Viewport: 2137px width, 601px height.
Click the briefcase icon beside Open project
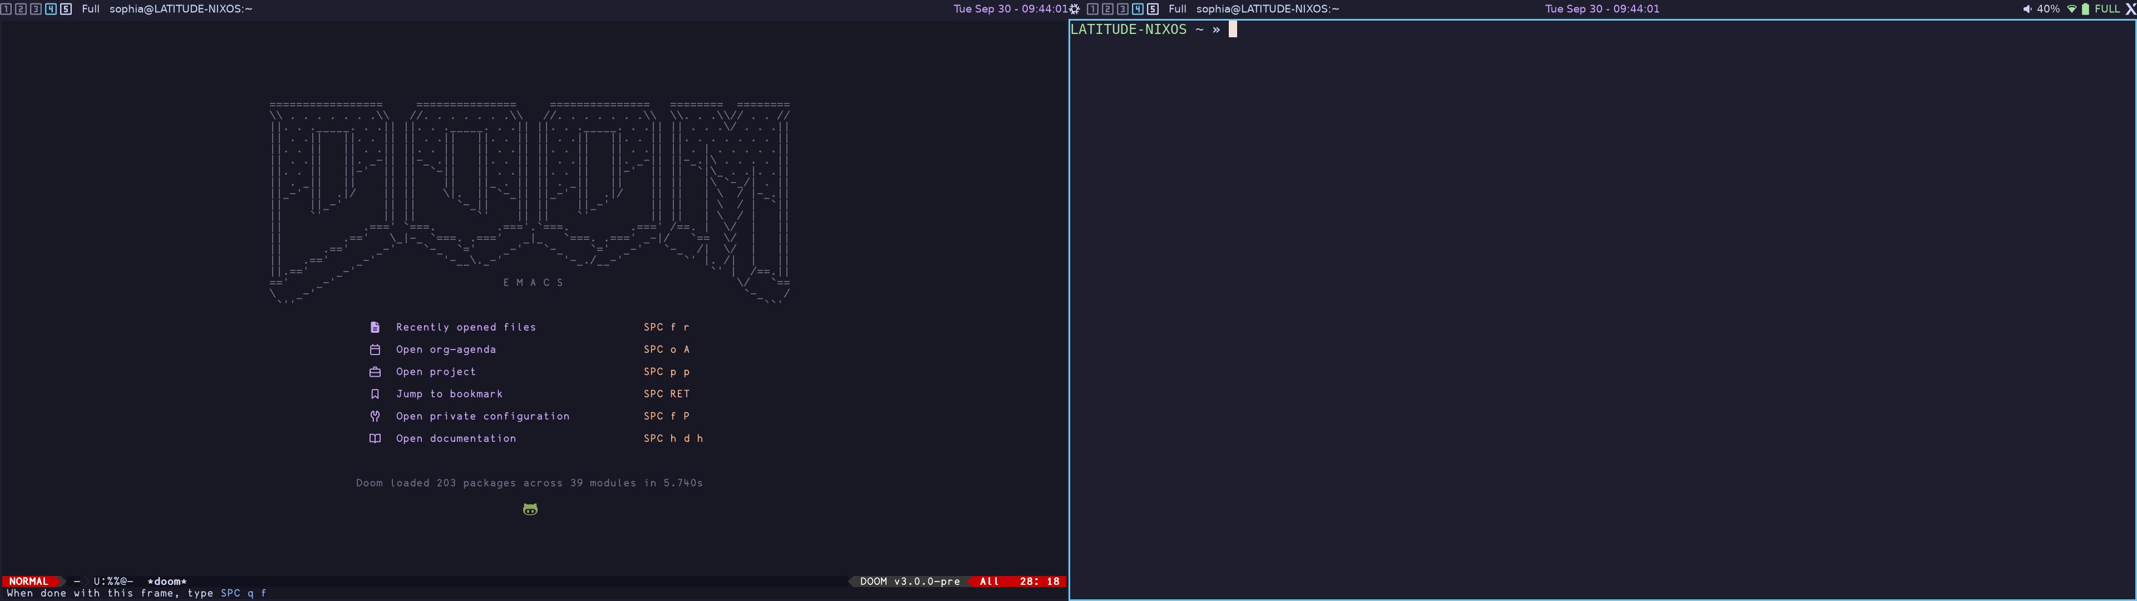coord(375,372)
